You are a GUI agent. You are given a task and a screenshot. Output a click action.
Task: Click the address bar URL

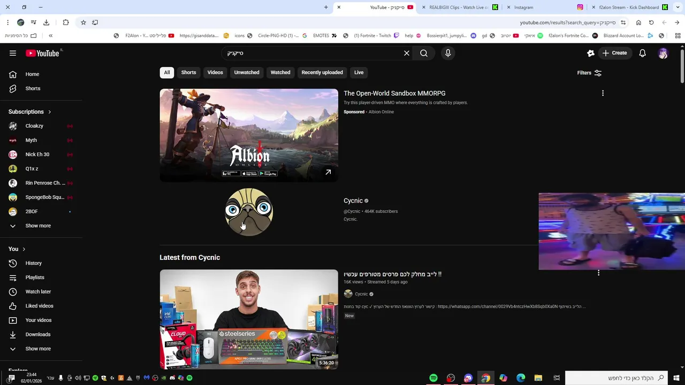click(568, 22)
